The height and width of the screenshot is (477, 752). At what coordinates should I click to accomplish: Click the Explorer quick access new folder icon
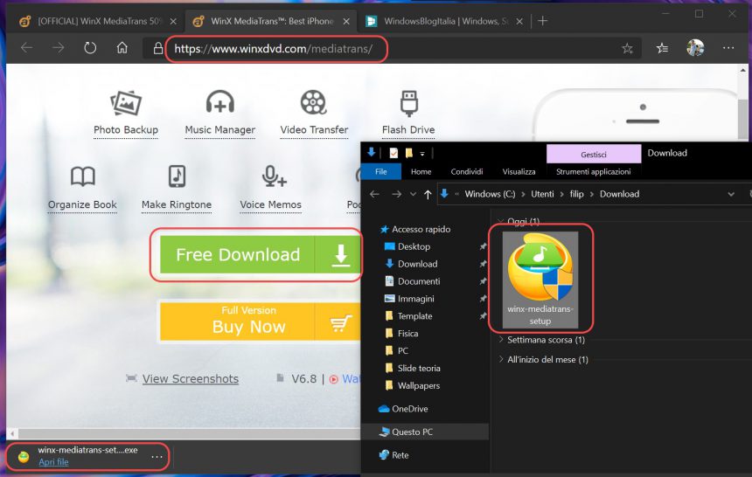(409, 153)
